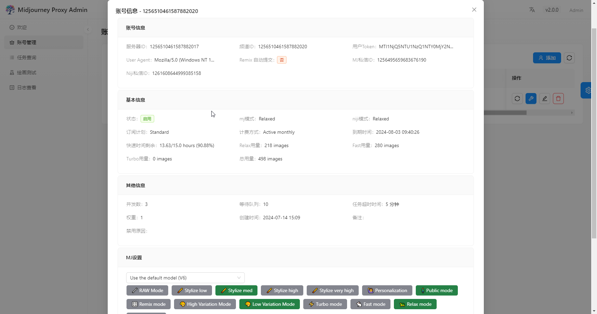Image resolution: width=597 pixels, height=314 pixels.
Task: Click the 启用 status tag
Action: click(147, 119)
